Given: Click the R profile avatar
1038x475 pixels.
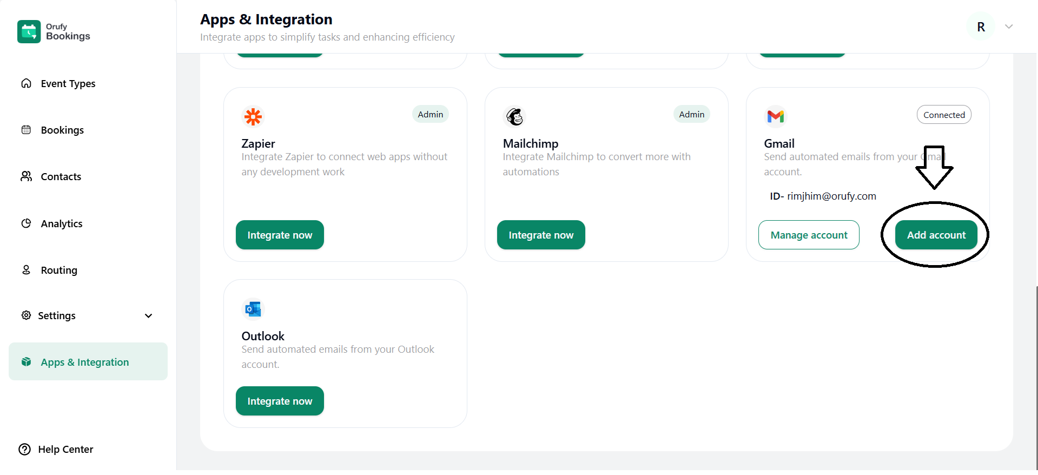Looking at the screenshot, I should point(981,27).
